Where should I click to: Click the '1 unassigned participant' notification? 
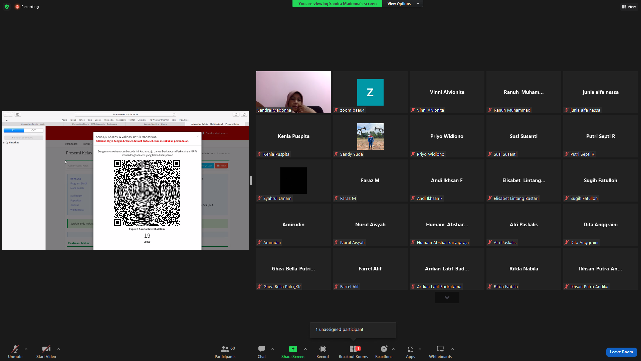point(353,330)
